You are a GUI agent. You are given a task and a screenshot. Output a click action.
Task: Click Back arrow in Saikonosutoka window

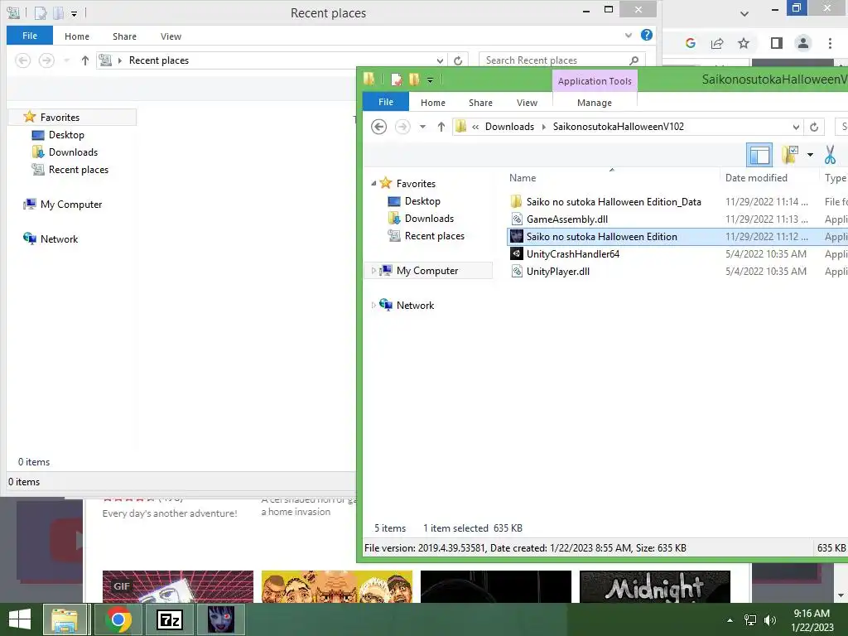point(378,127)
